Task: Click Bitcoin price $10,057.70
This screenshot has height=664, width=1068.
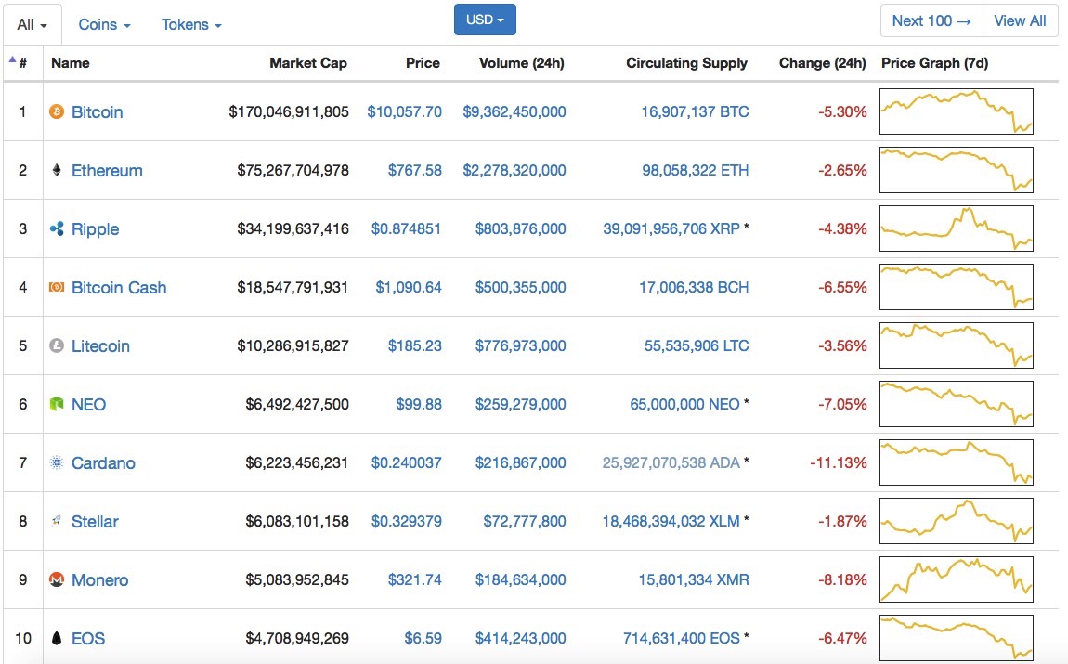Action: tap(405, 111)
